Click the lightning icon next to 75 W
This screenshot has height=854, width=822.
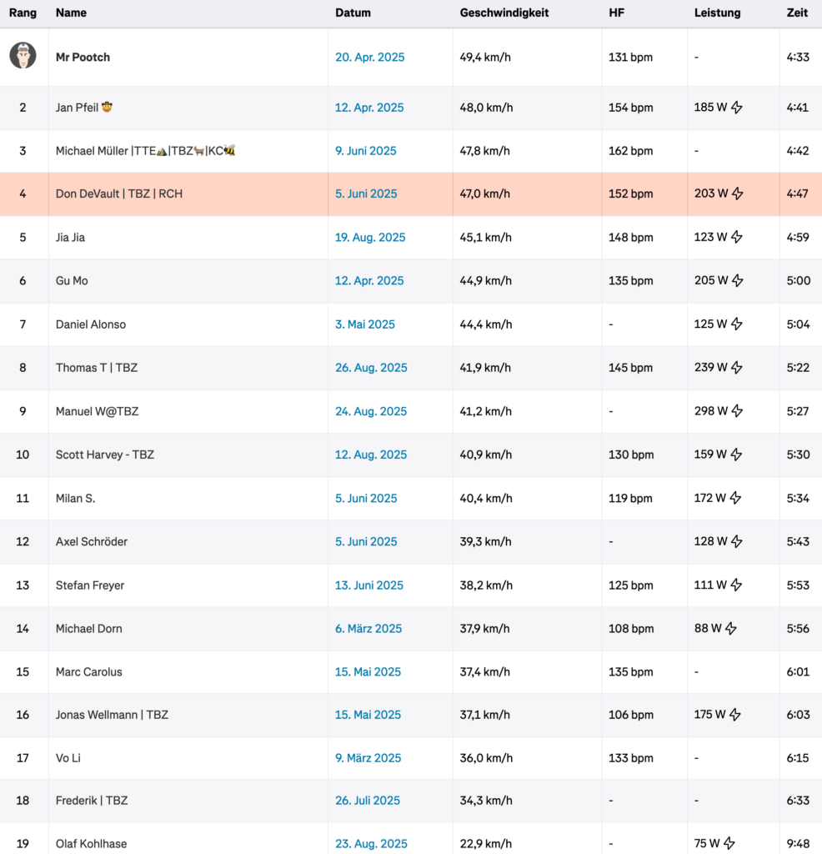coord(729,843)
